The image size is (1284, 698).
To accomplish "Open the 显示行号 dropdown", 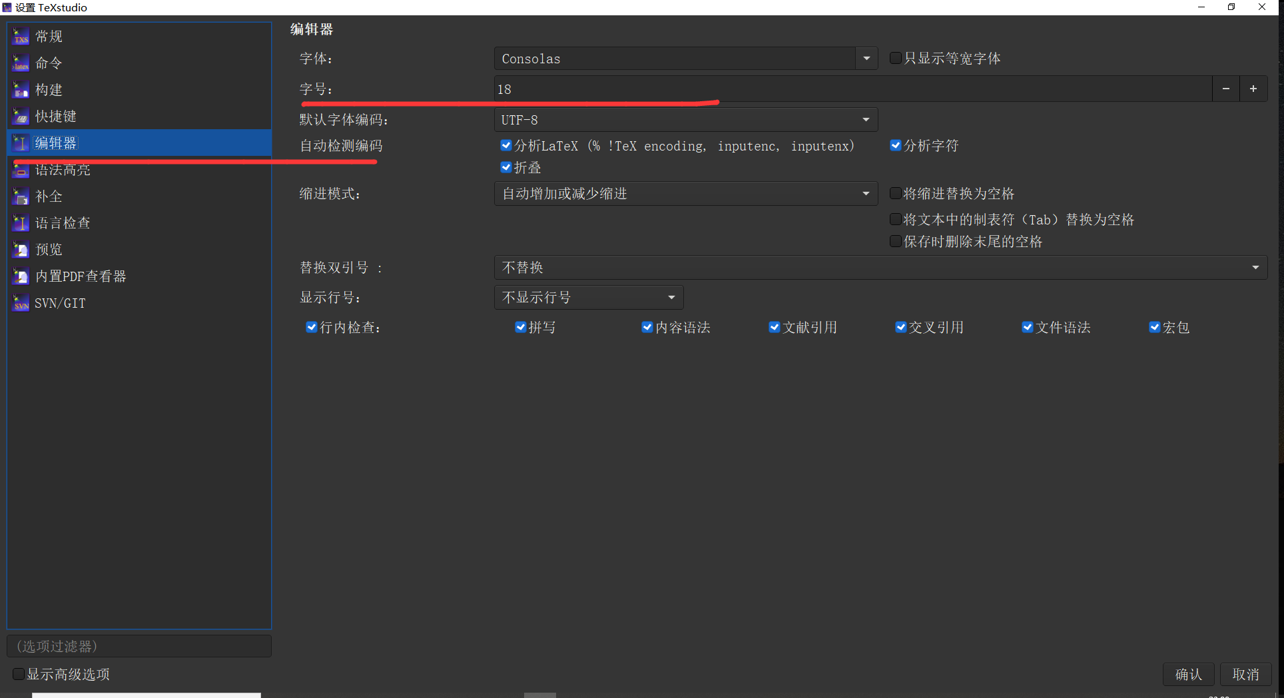I will pos(589,298).
